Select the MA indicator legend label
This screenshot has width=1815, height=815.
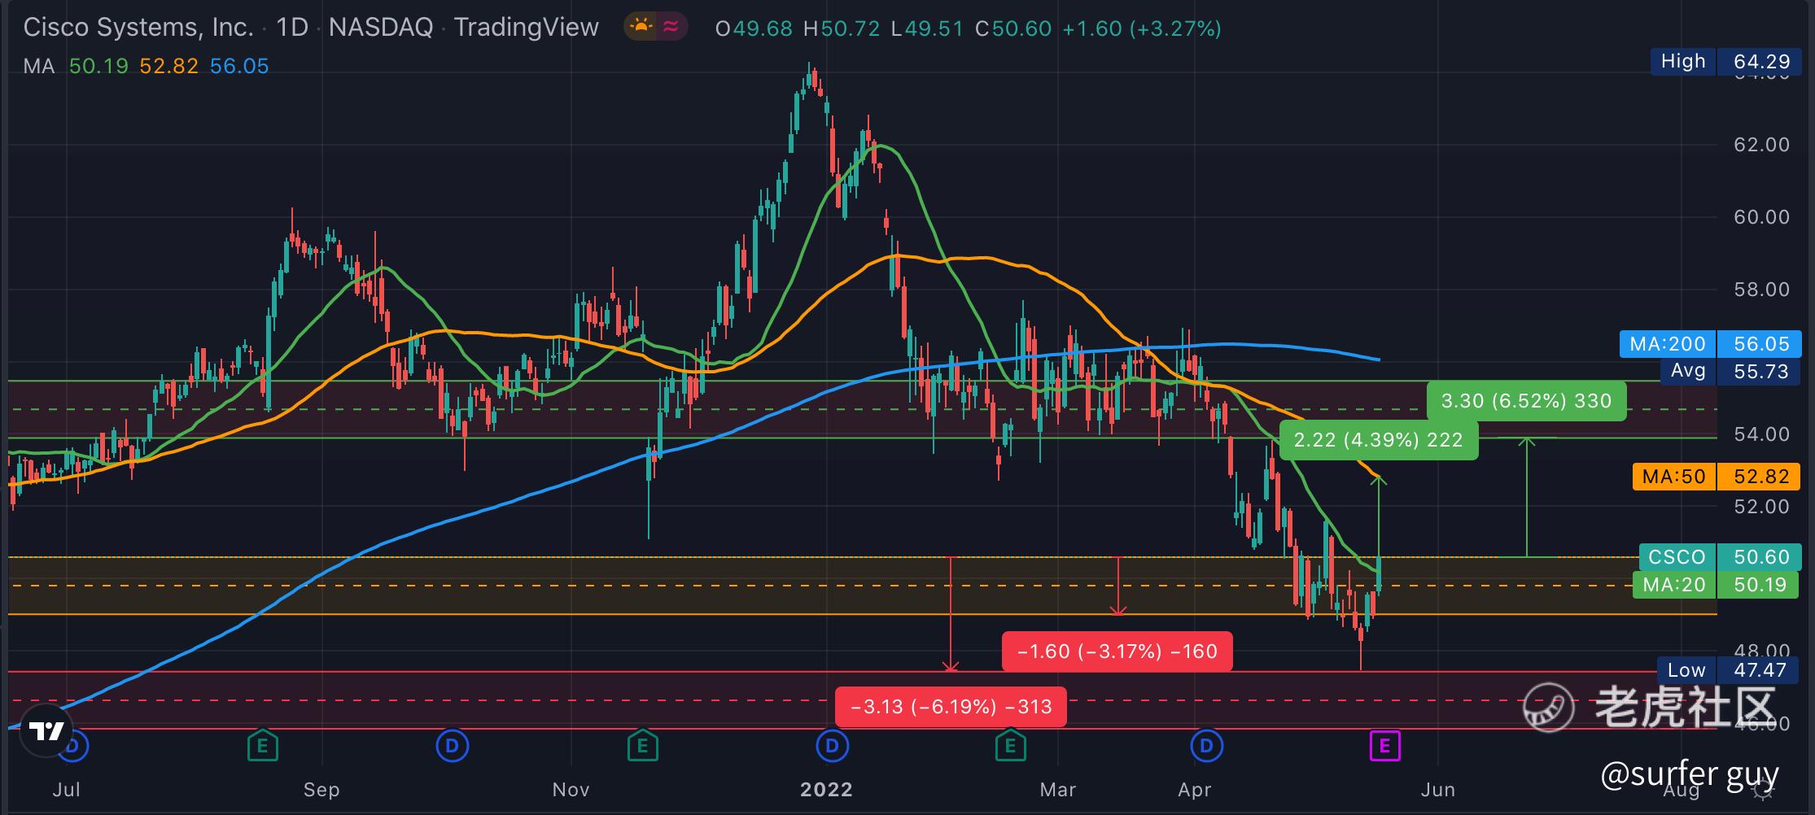[x=39, y=66]
